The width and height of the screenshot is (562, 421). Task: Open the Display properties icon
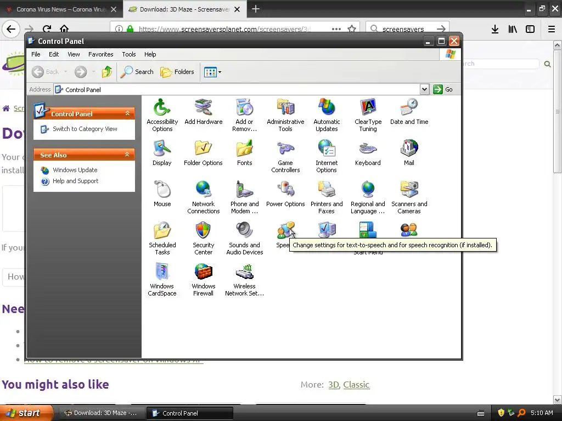pyautogui.click(x=162, y=152)
